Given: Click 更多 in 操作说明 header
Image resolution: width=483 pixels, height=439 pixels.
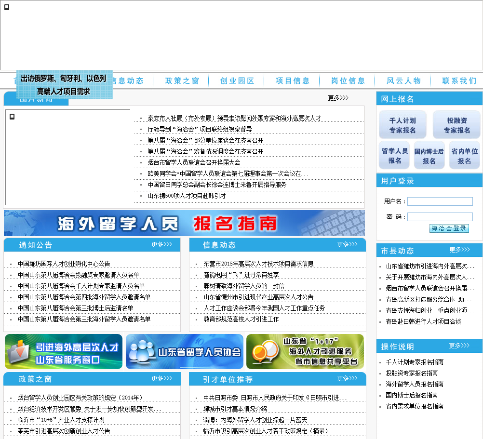Looking at the screenshot, I should click(x=459, y=346).
